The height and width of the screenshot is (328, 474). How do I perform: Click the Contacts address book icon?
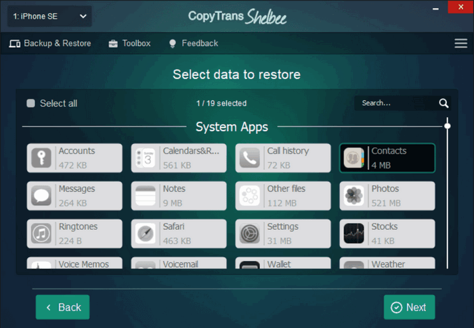(353, 158)
